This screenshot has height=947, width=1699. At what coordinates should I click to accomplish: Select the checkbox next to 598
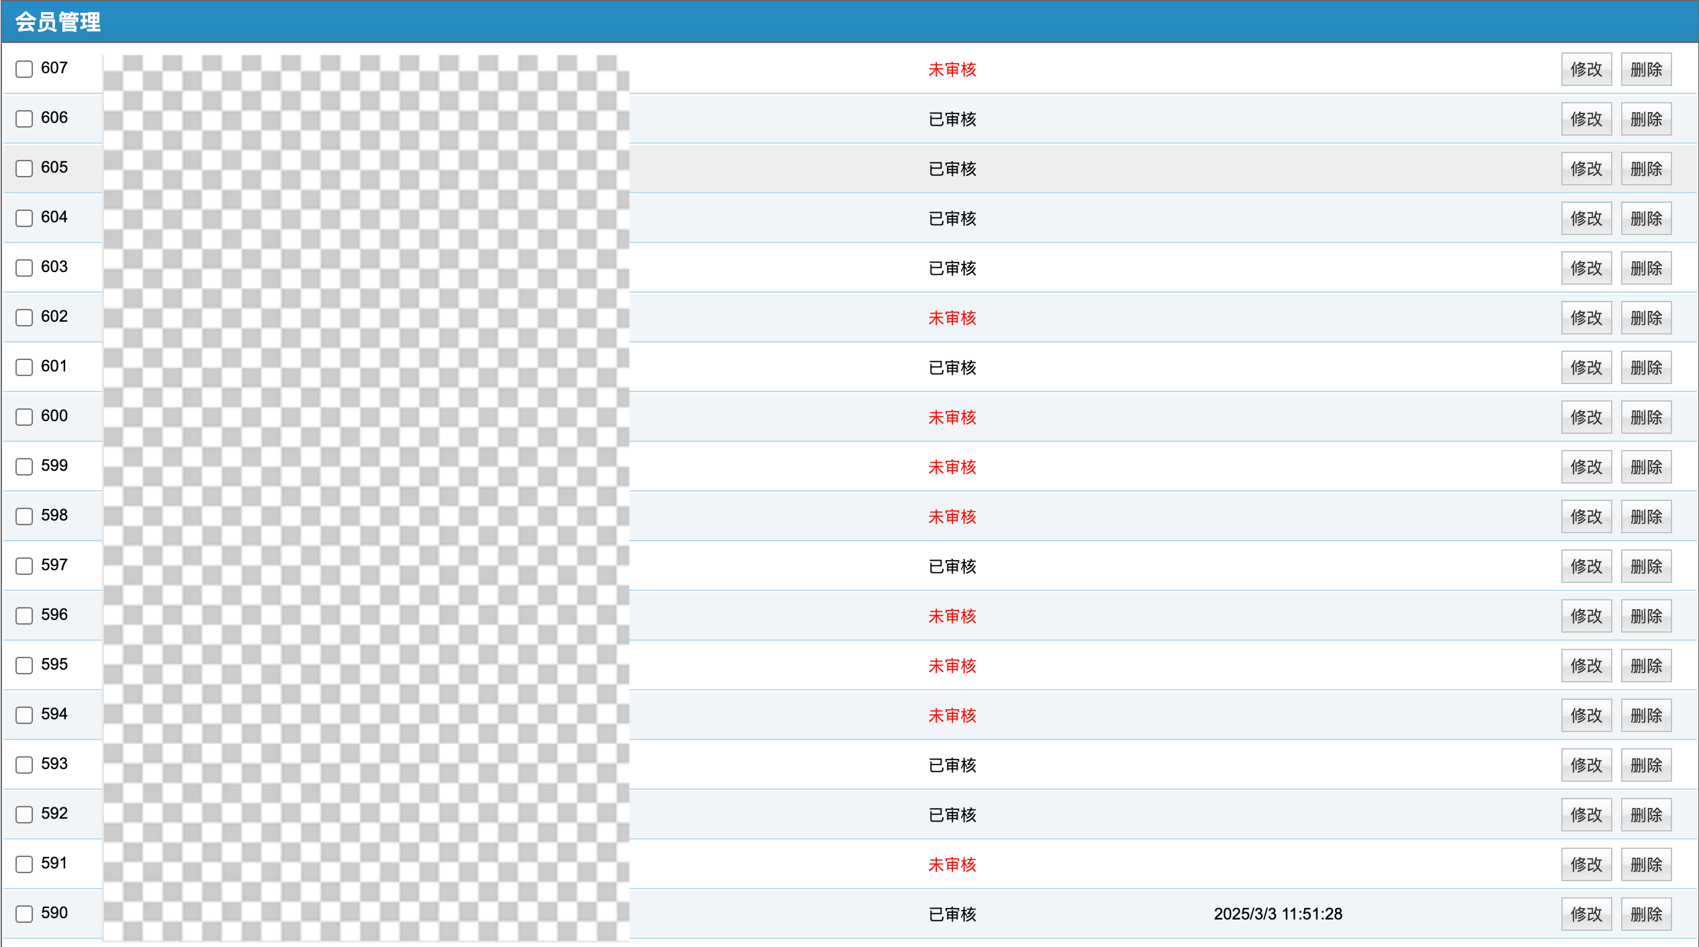point(24,516)
